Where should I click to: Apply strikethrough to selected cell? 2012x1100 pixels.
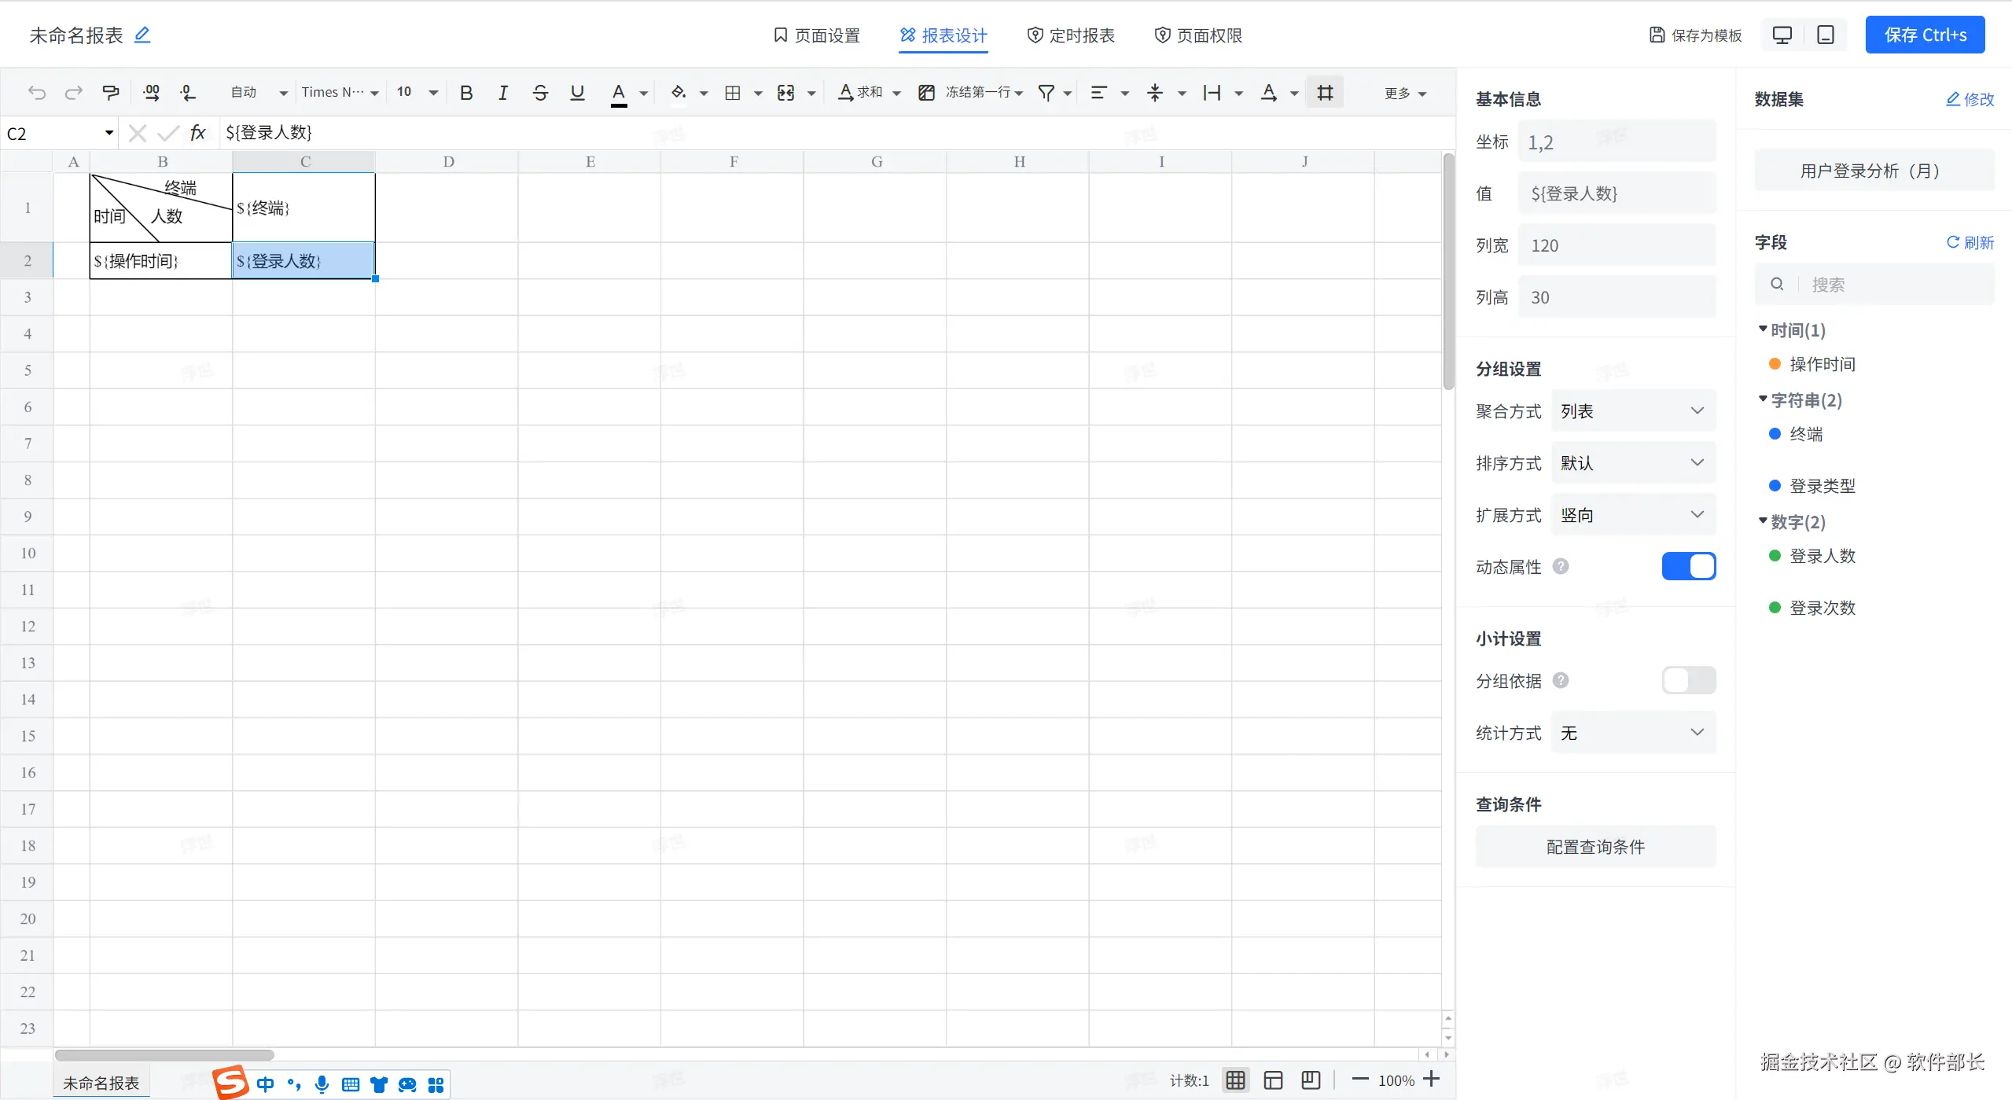540,93
